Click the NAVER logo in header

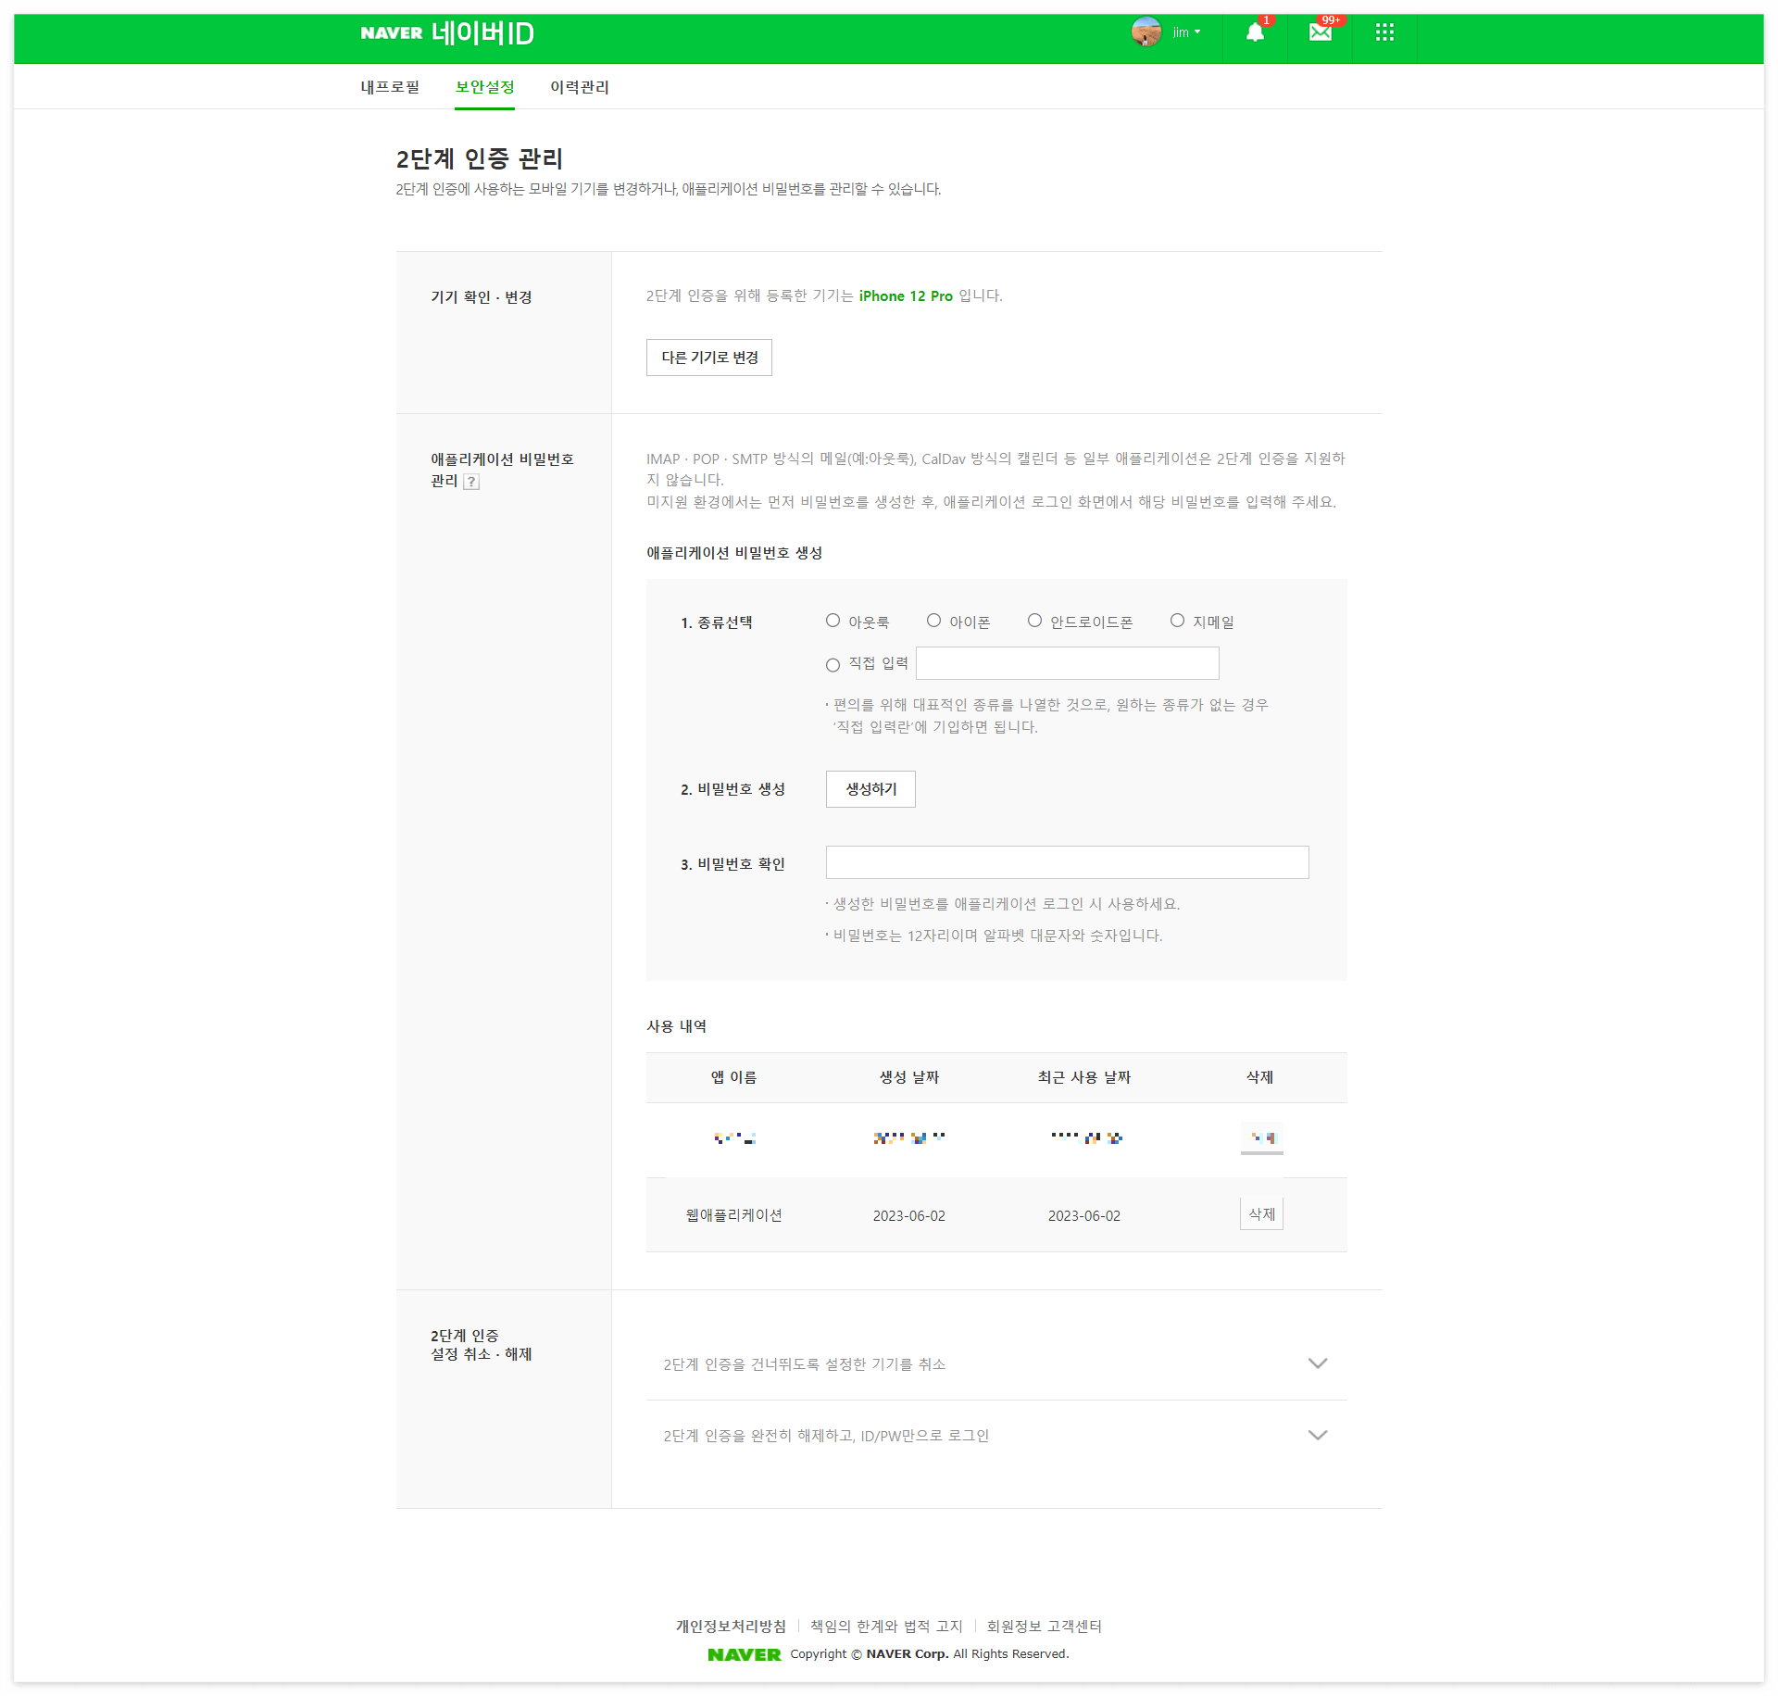(x=392, y=33)
